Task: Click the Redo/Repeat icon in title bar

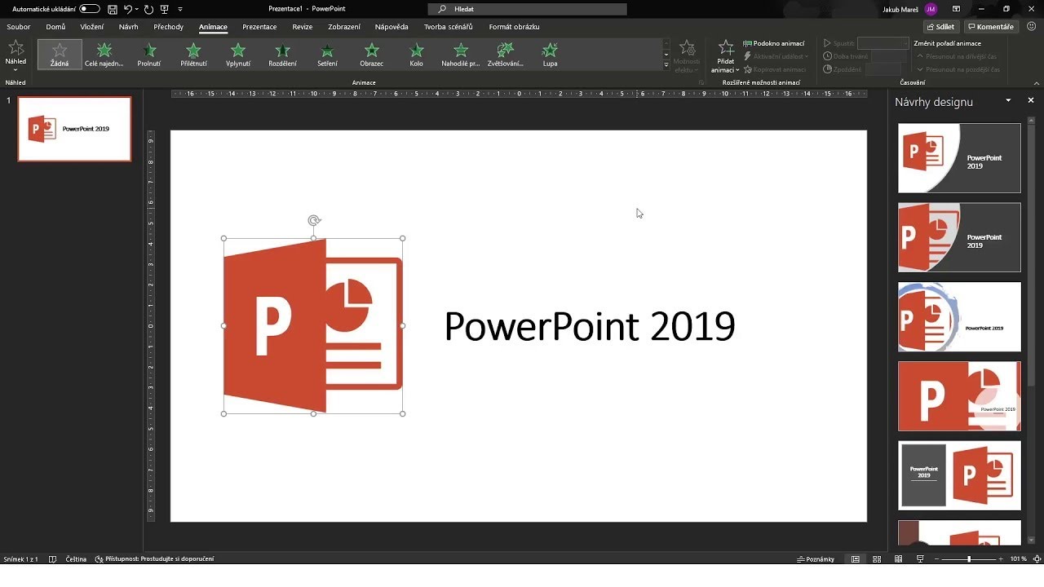Action: pyautogui.click(x=148, y=9)
